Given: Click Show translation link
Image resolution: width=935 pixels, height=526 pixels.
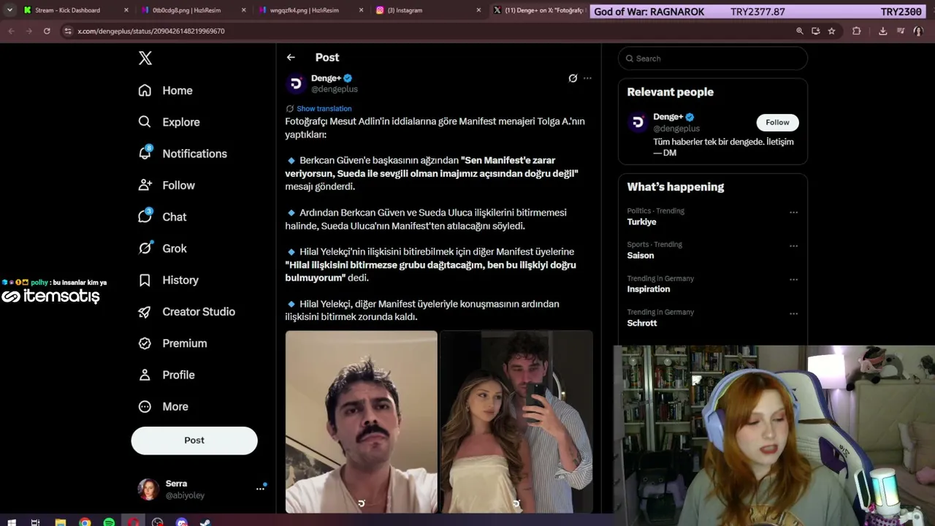Looking at the screenshot, I should (324, 108).
